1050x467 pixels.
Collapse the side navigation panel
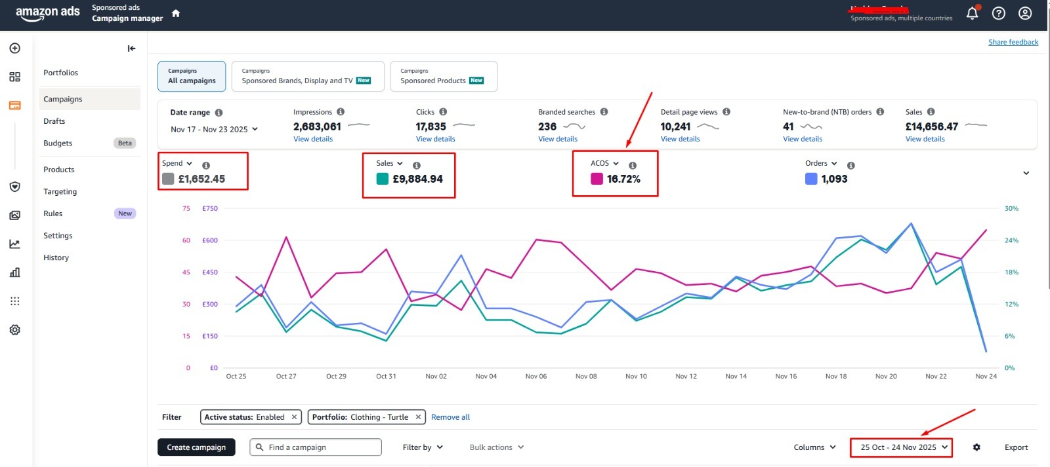[x=131, y=48]
